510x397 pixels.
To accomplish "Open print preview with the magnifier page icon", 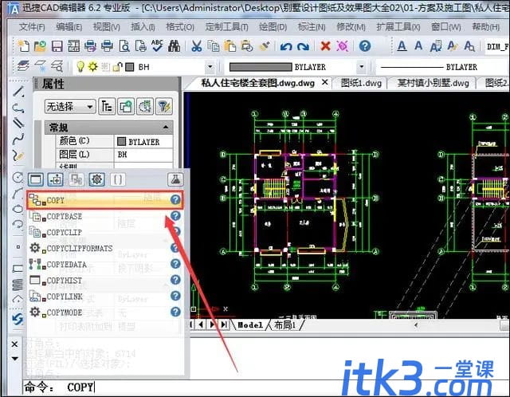I will (124, 46).
